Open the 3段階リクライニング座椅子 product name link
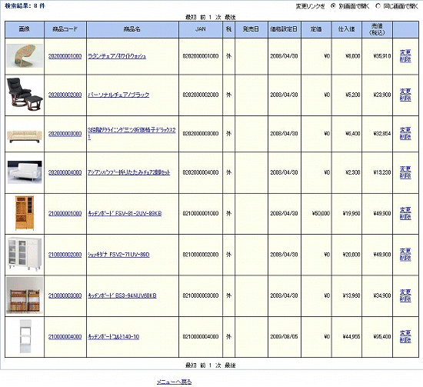Screen dimensions: 423x387 [x=132, y=133]
